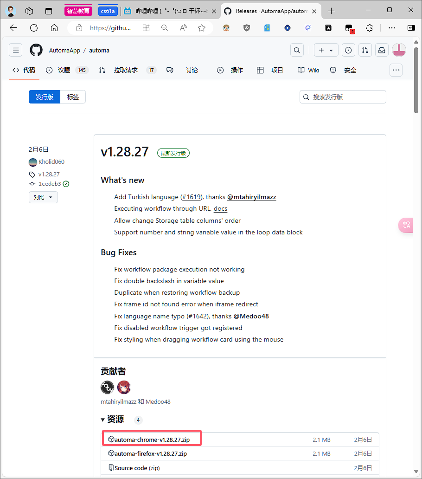Open the browser settings and more menu
The height and width of the screenshot is (479, 422).
click(392, 28)
